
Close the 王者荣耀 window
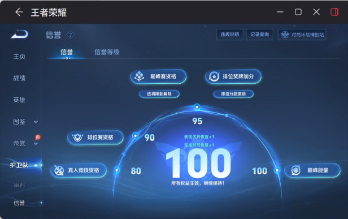(x=316, y=12)
